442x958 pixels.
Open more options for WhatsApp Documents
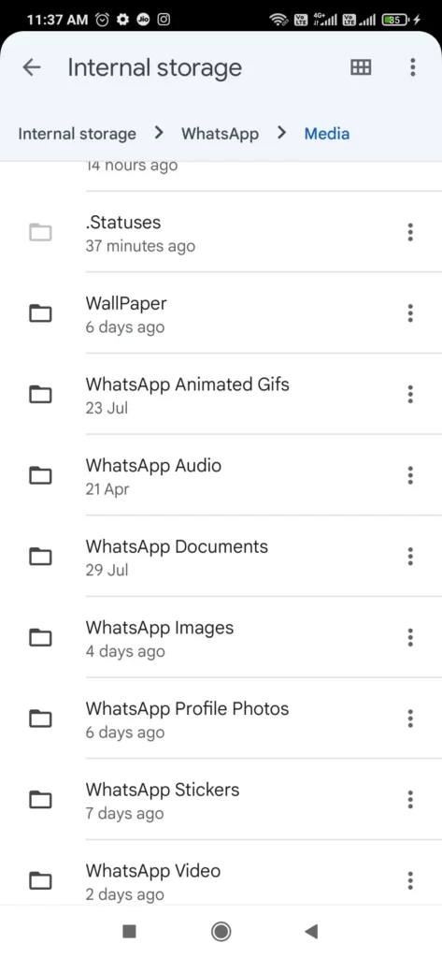(x=410, y=557)
